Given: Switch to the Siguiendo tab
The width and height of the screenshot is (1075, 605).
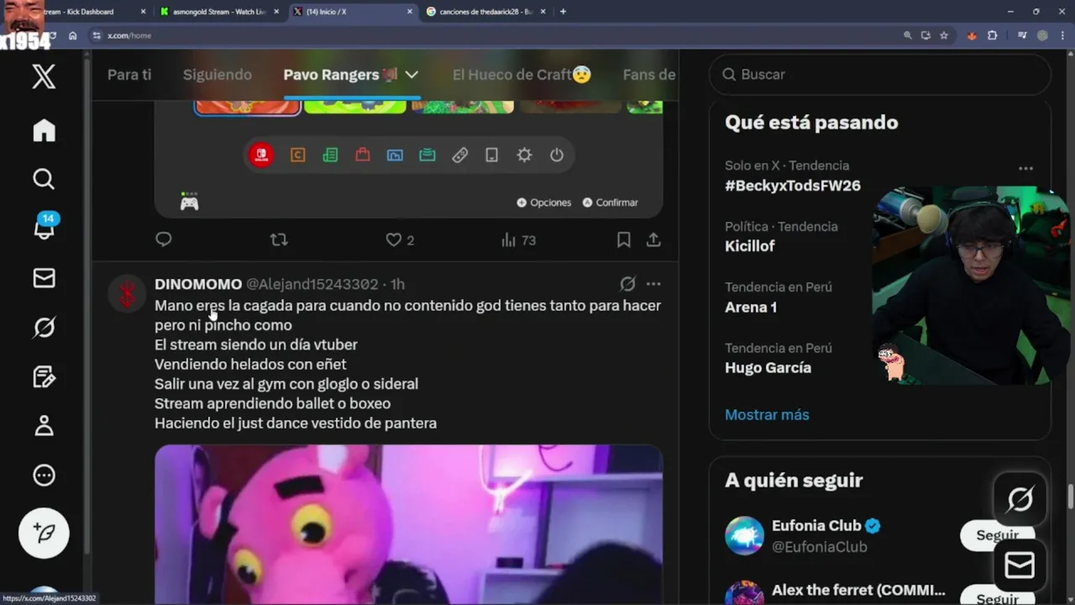Looking at the screenshot, I should [x=218, y=75].
